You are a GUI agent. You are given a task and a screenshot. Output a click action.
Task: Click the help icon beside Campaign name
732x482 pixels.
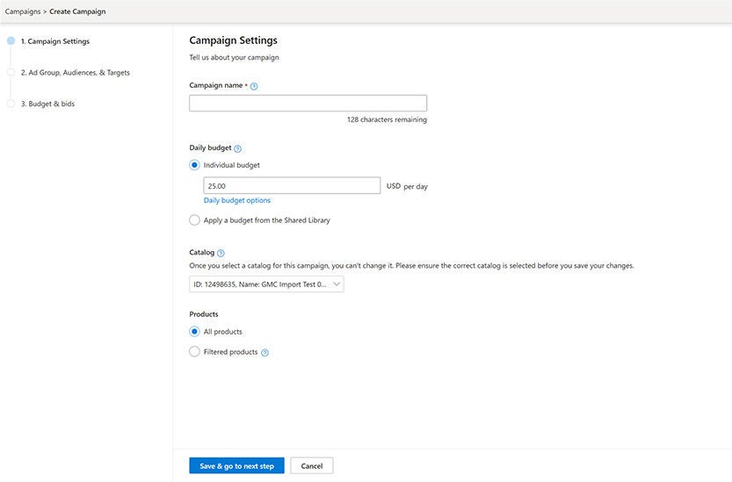(x=254, y=86)
